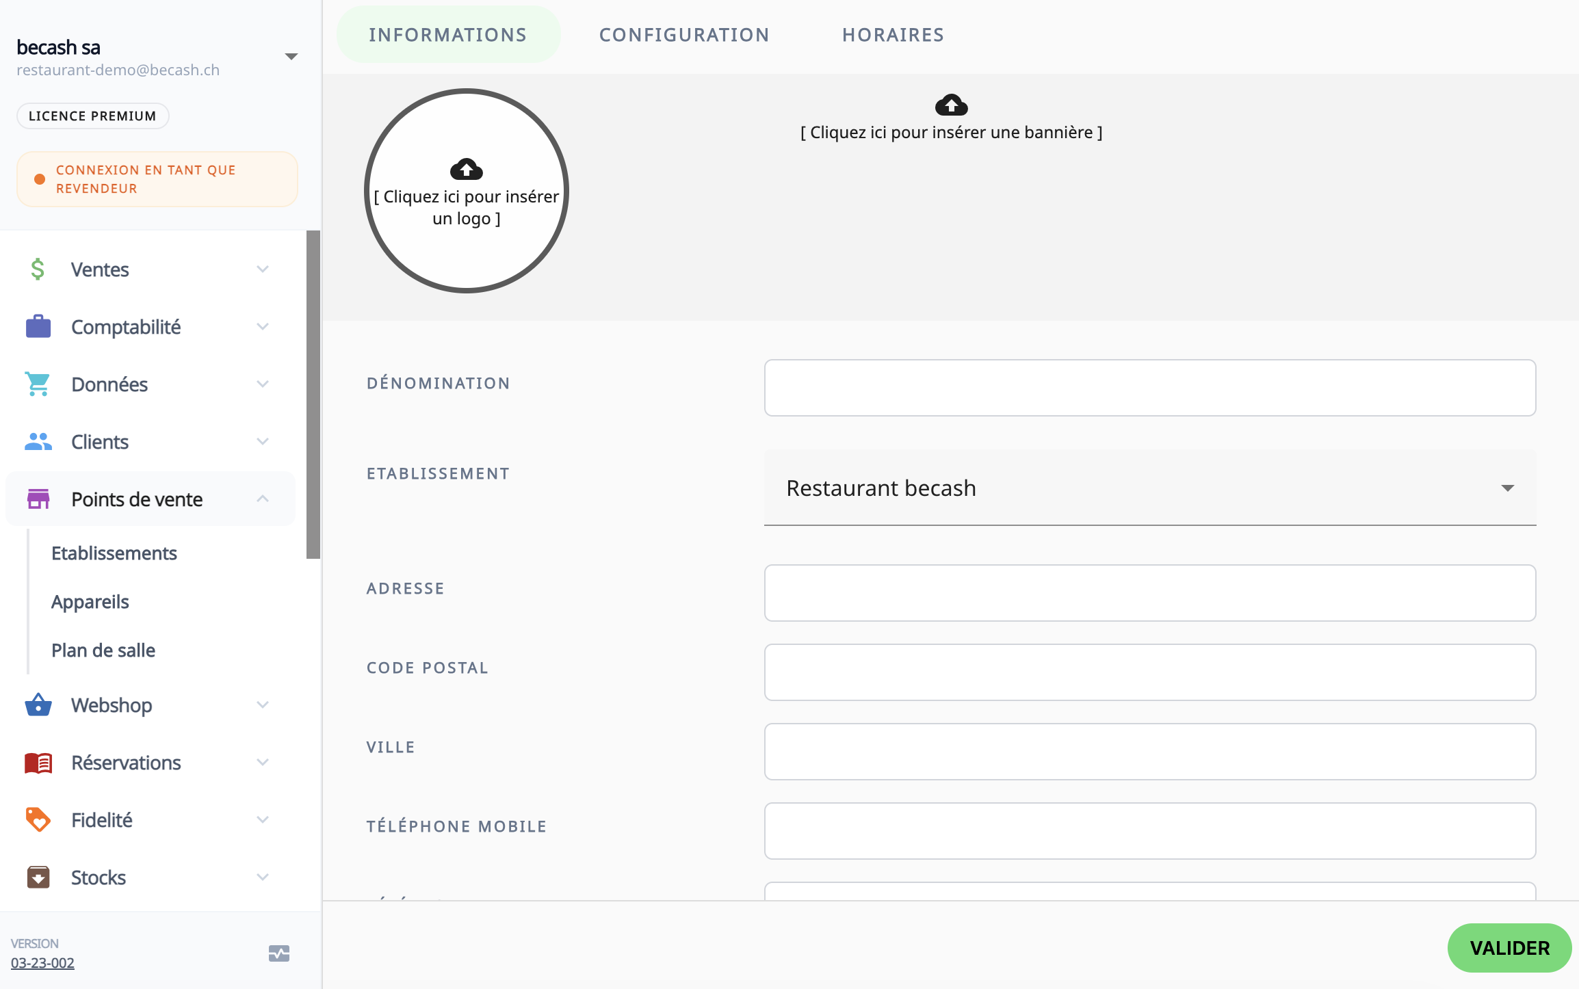Switch to the Horaires tab
This screenshot has width=1579, height=989.
pyautogui.click(x=893, y=35)
